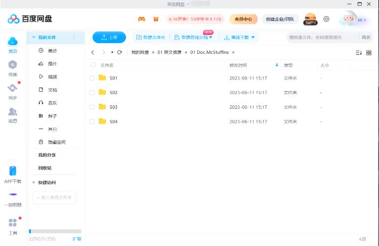Open 回收站 in the sidebar
The image size is (379, 246).
coord(45,168)
